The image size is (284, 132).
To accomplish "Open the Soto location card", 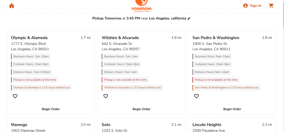I will click(x=106, y=125).
